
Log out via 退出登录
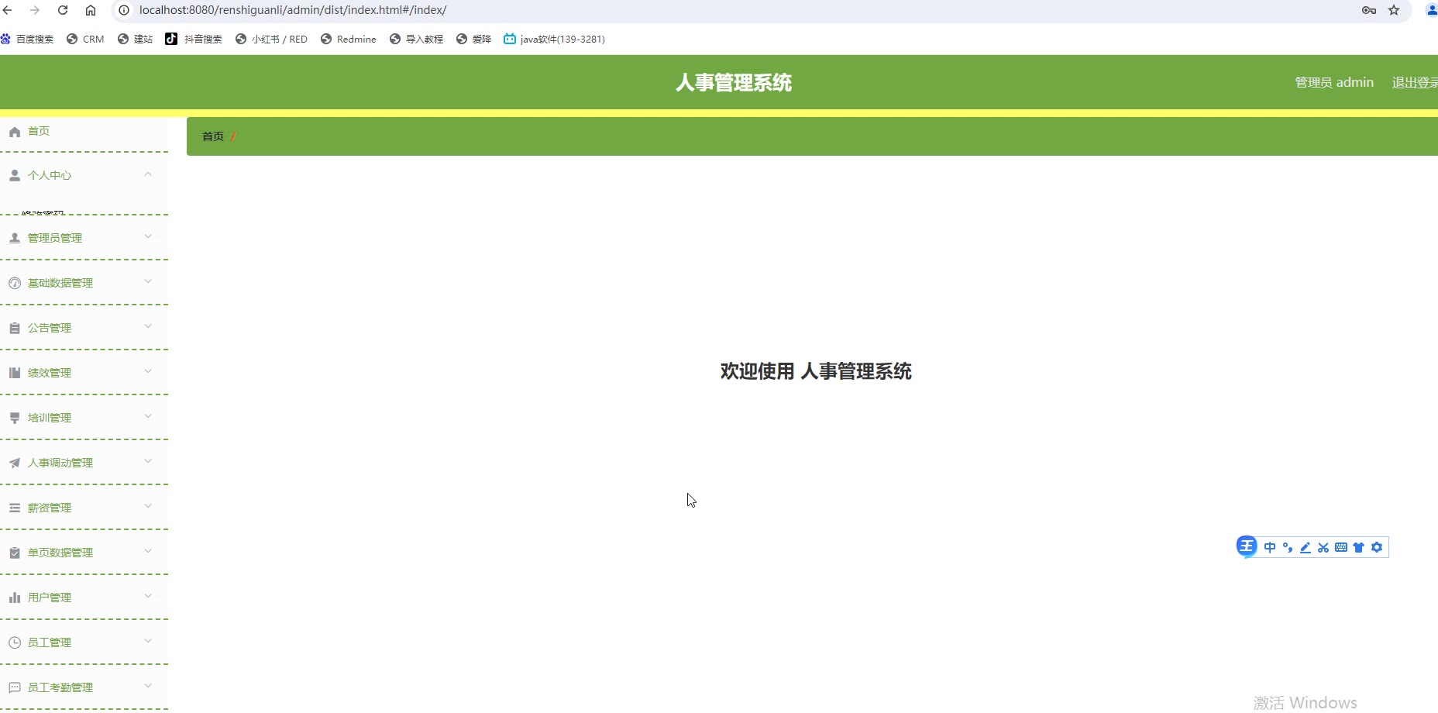click(1415, 83)
